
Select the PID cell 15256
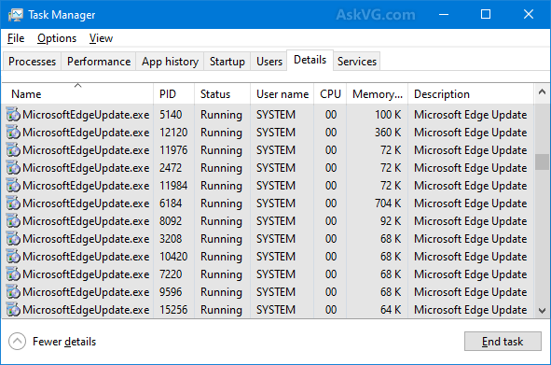tap(173, 310)
